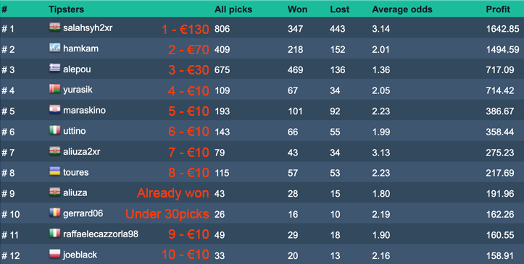
Task: Sort table by All picks header
Action: pyautogui.click(x=233, y=9)
